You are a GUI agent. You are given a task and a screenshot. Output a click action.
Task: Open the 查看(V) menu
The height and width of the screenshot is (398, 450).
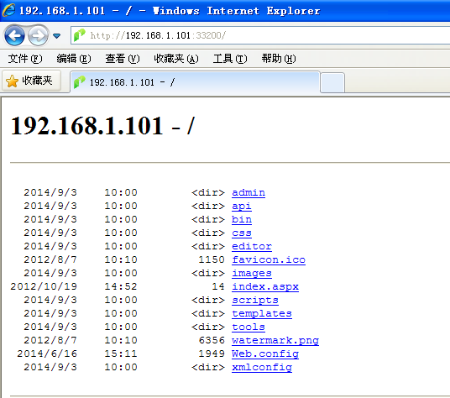pyautogui.click(x=123, y=59)
